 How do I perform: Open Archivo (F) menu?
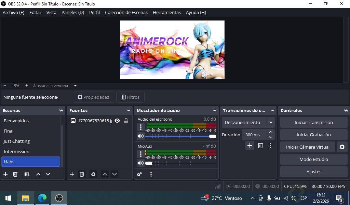13,13
